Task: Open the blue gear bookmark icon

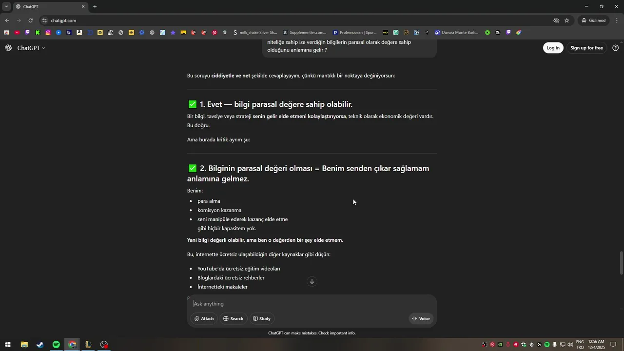Action: coord(142,33)
